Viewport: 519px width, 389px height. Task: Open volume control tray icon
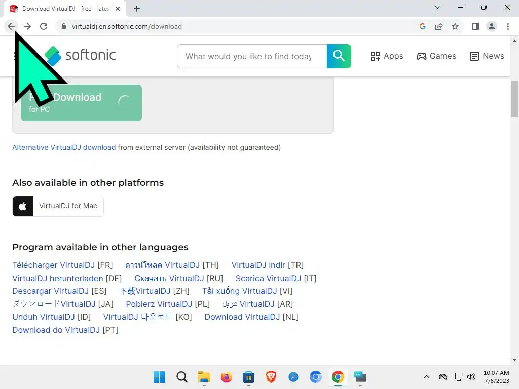(471, 377)
